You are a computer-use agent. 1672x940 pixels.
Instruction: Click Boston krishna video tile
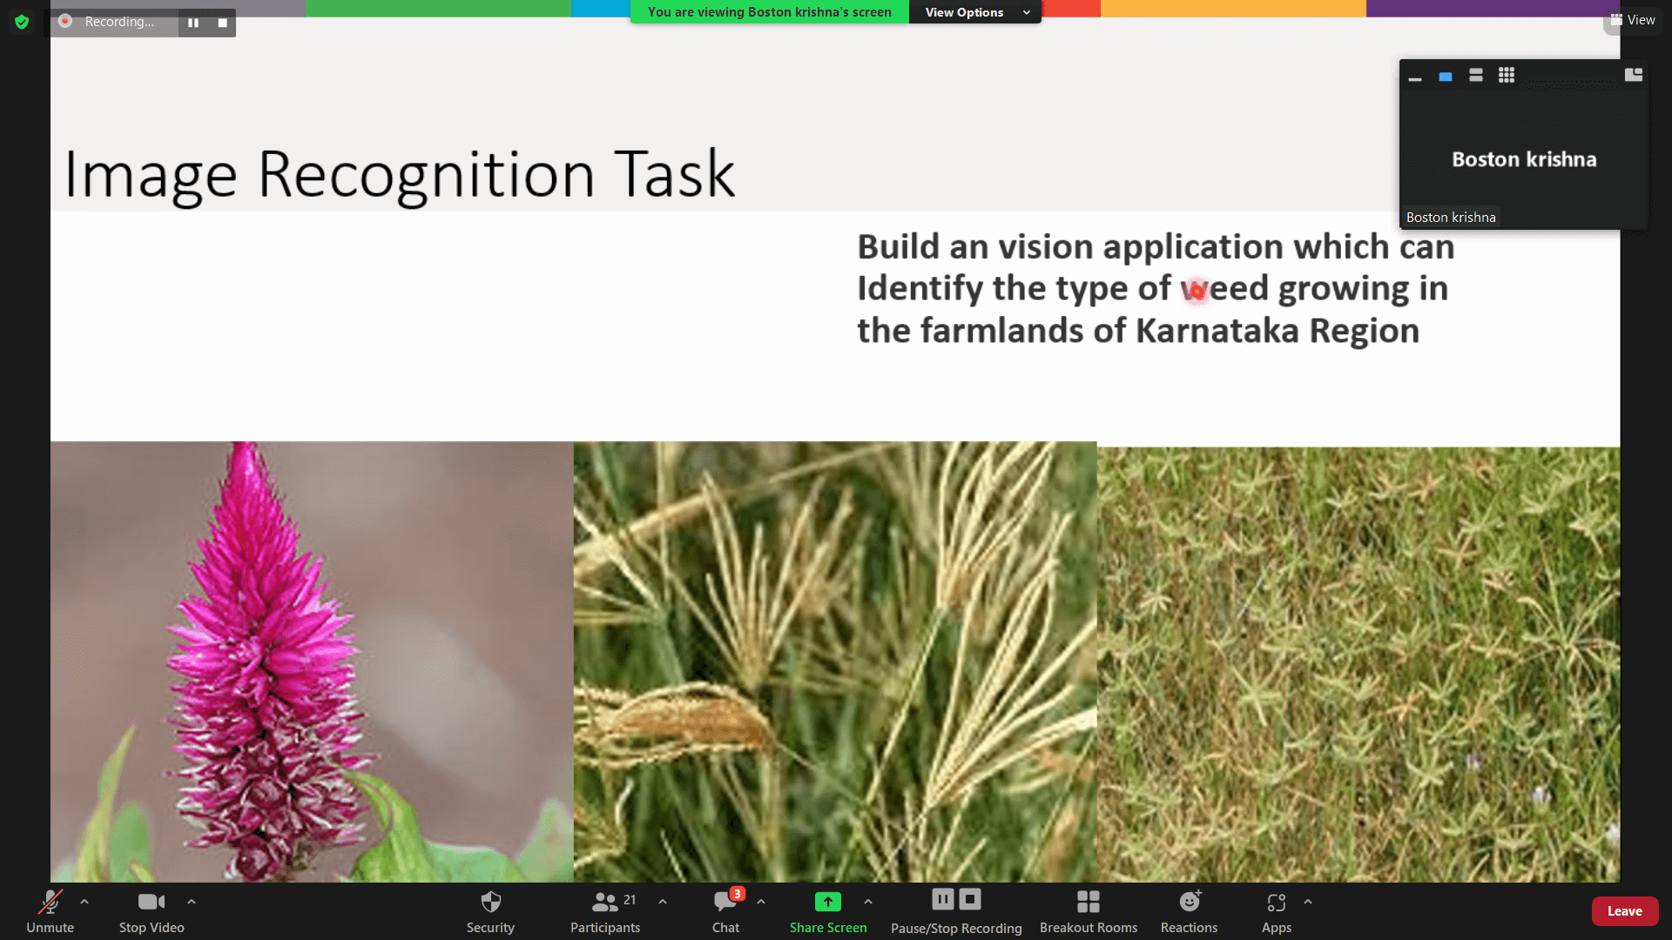(1524, 159)
